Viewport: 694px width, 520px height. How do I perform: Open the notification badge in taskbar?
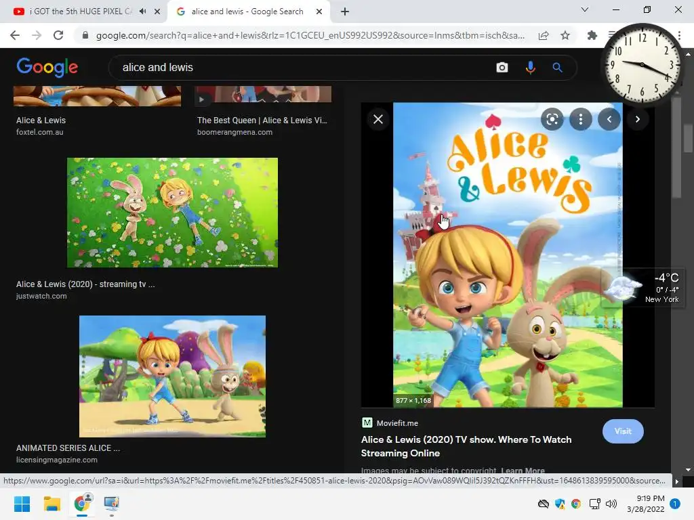click(675, 504)
